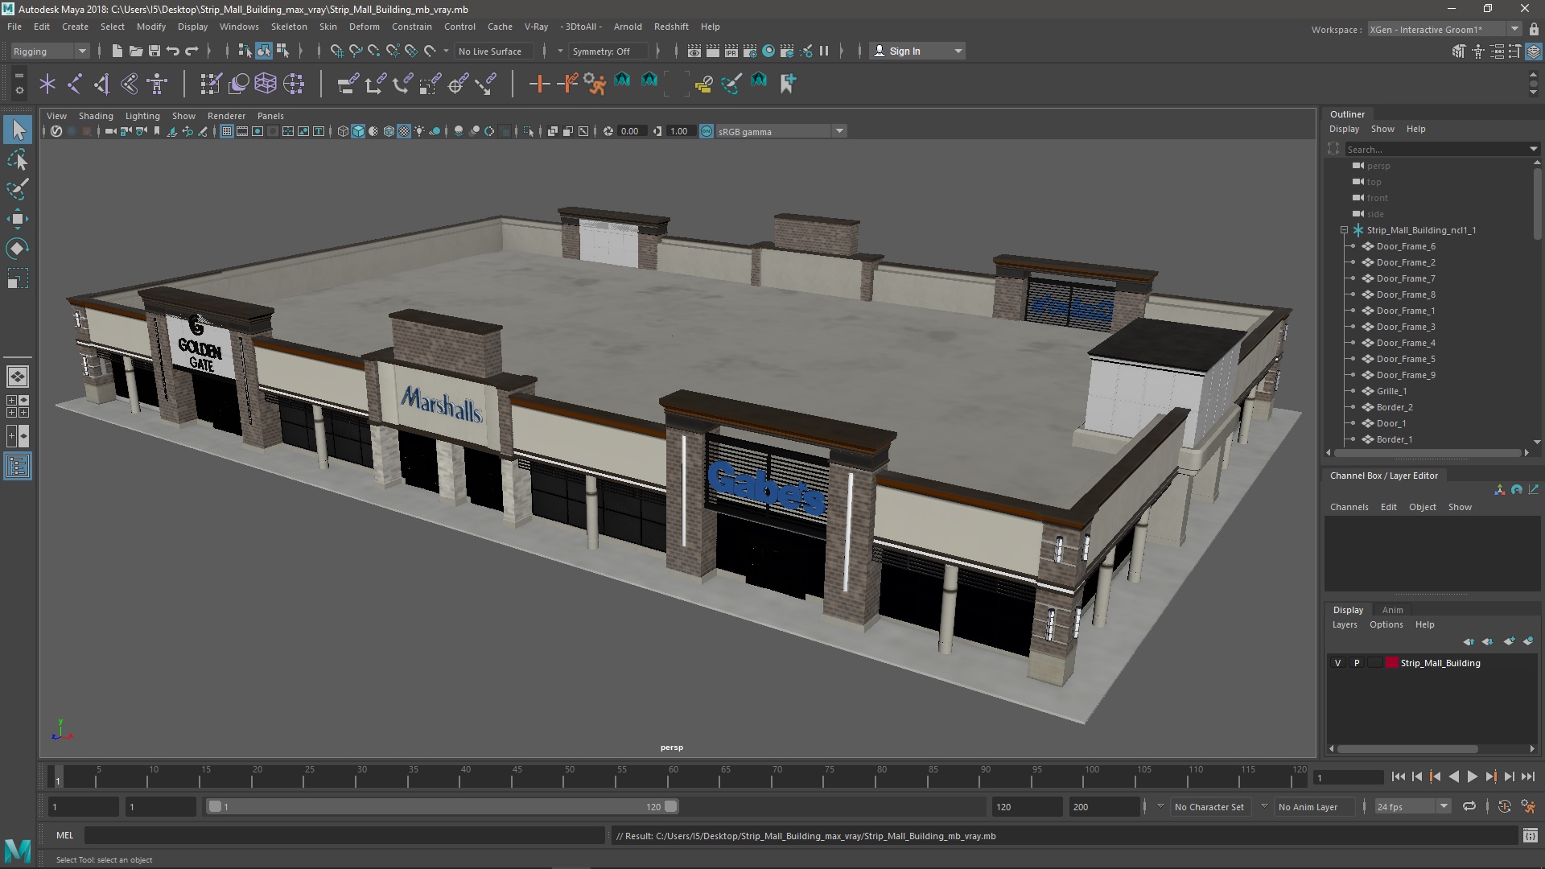Toggle textured display in viewport

(404, 131)
